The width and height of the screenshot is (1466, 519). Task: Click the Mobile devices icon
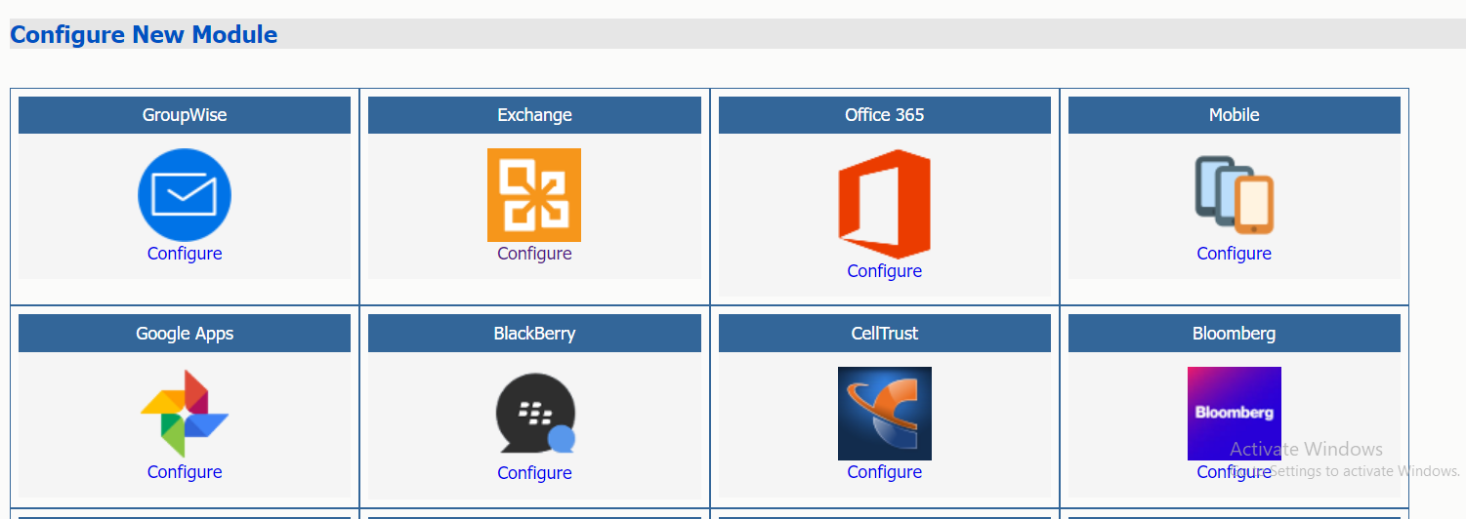click(x=1235, y=195)
